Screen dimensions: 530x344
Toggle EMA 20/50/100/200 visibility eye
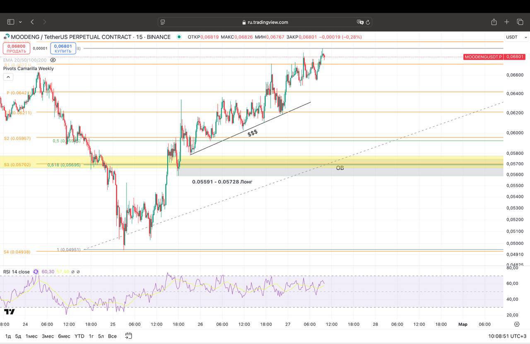tap(53, 60)
